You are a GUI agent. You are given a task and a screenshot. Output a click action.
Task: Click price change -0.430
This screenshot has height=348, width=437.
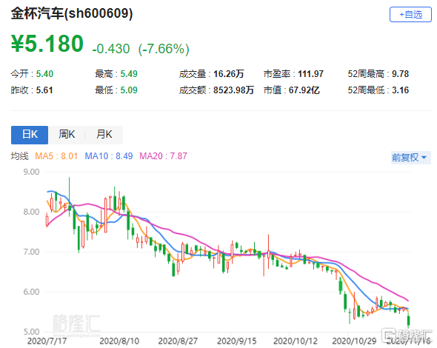(111, 49)
